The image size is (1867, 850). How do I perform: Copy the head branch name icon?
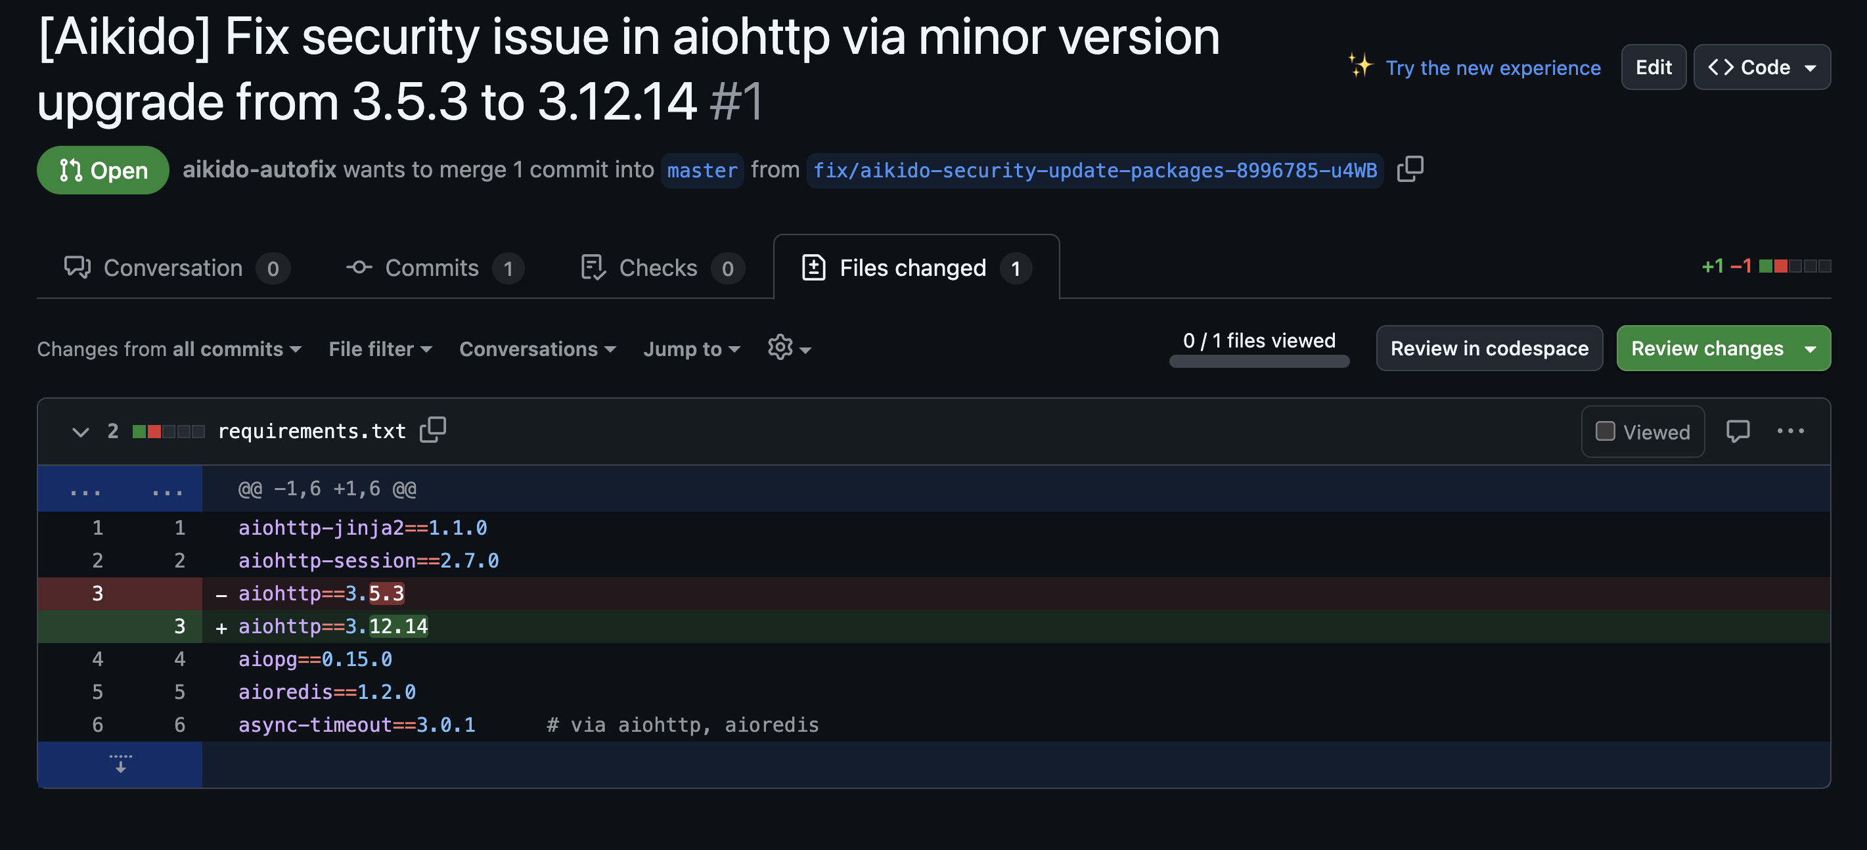[x=1410, y=169]
